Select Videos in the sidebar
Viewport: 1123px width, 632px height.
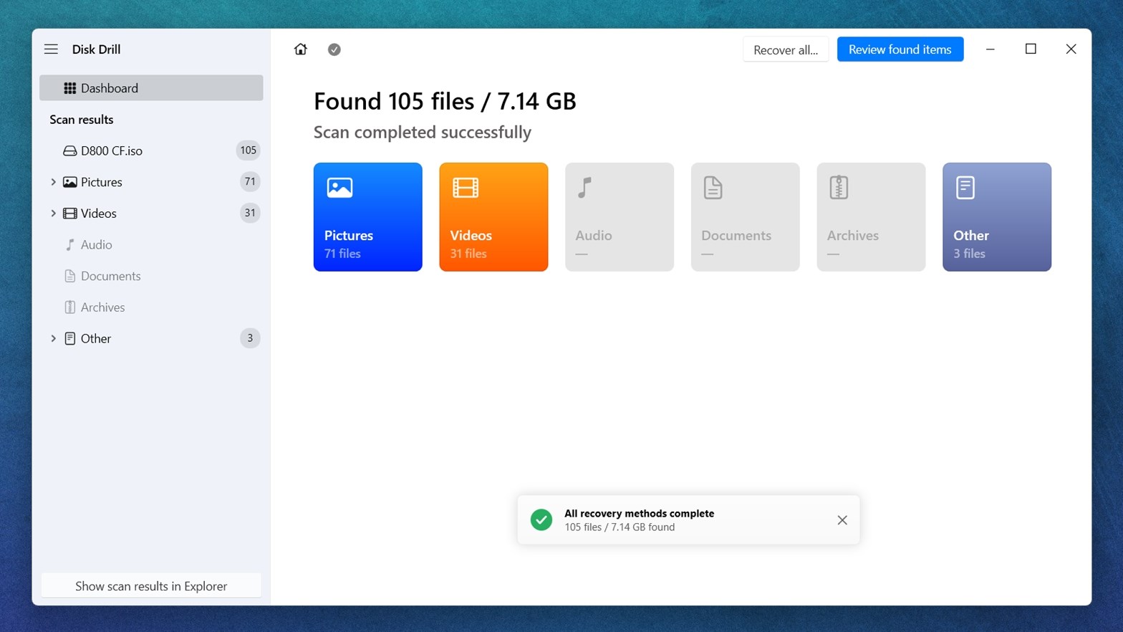[x=151, y=214]
